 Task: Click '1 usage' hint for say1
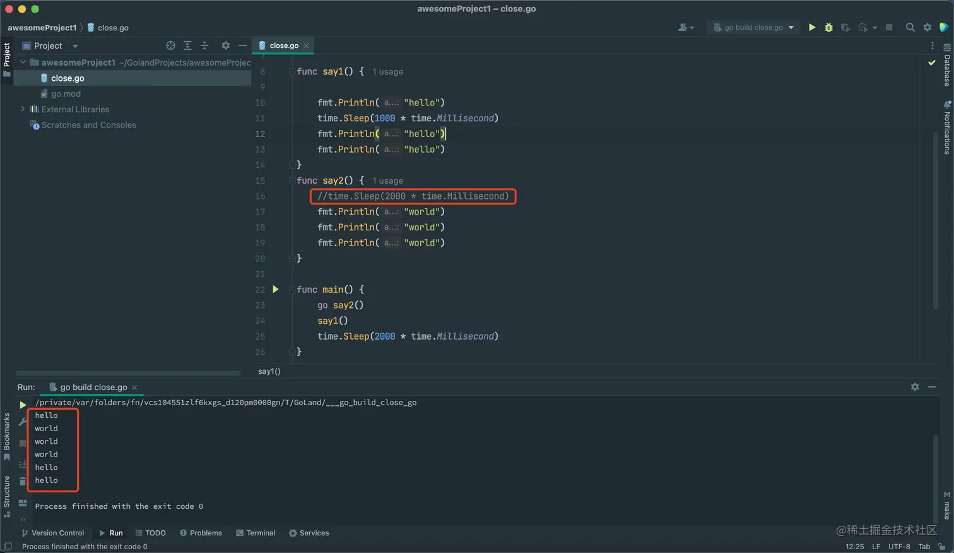tap(387, 72)
